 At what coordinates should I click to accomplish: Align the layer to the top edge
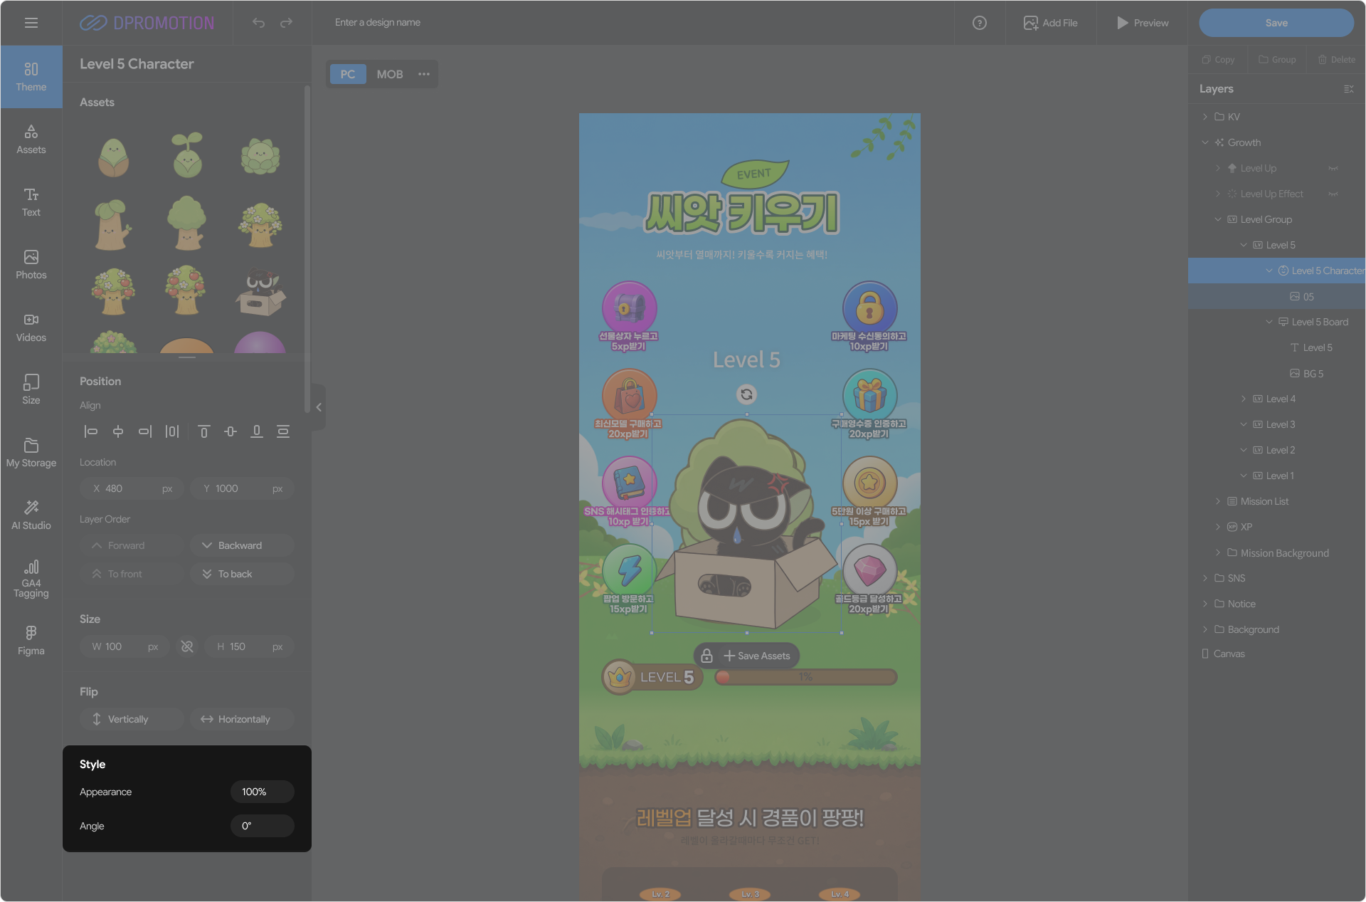204,431
